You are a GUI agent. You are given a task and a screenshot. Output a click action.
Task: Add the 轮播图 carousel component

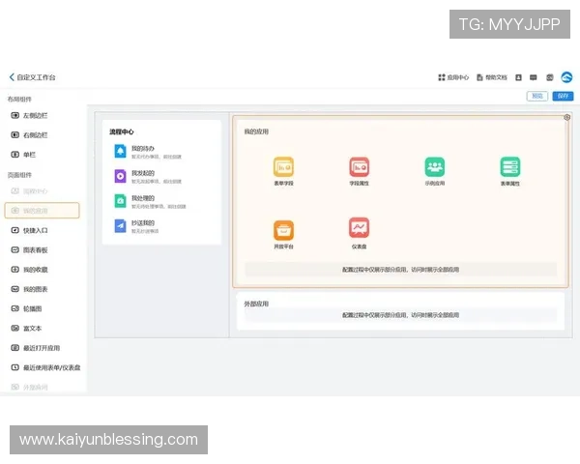pyautogui.click(x=27, y=308)
